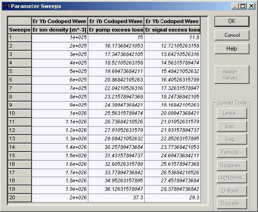Click the Linear spread tool button
Image resolution: width=258 pixels, height=212 pixels.
point(232,113)
